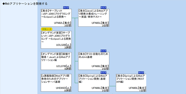Click the 3週間 duration in UOL52B box
Screen dimensions: 186x94
click(x=68, y=48)
